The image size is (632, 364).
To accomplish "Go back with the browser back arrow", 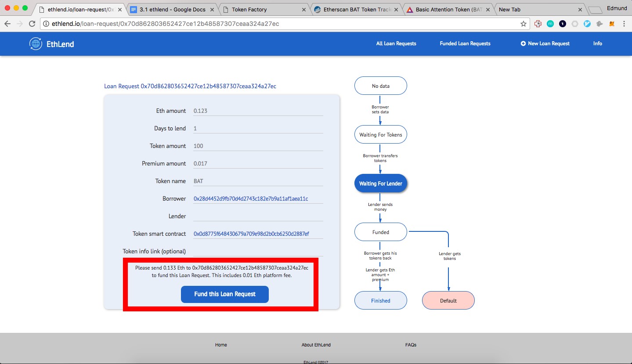I will [7, 24].
